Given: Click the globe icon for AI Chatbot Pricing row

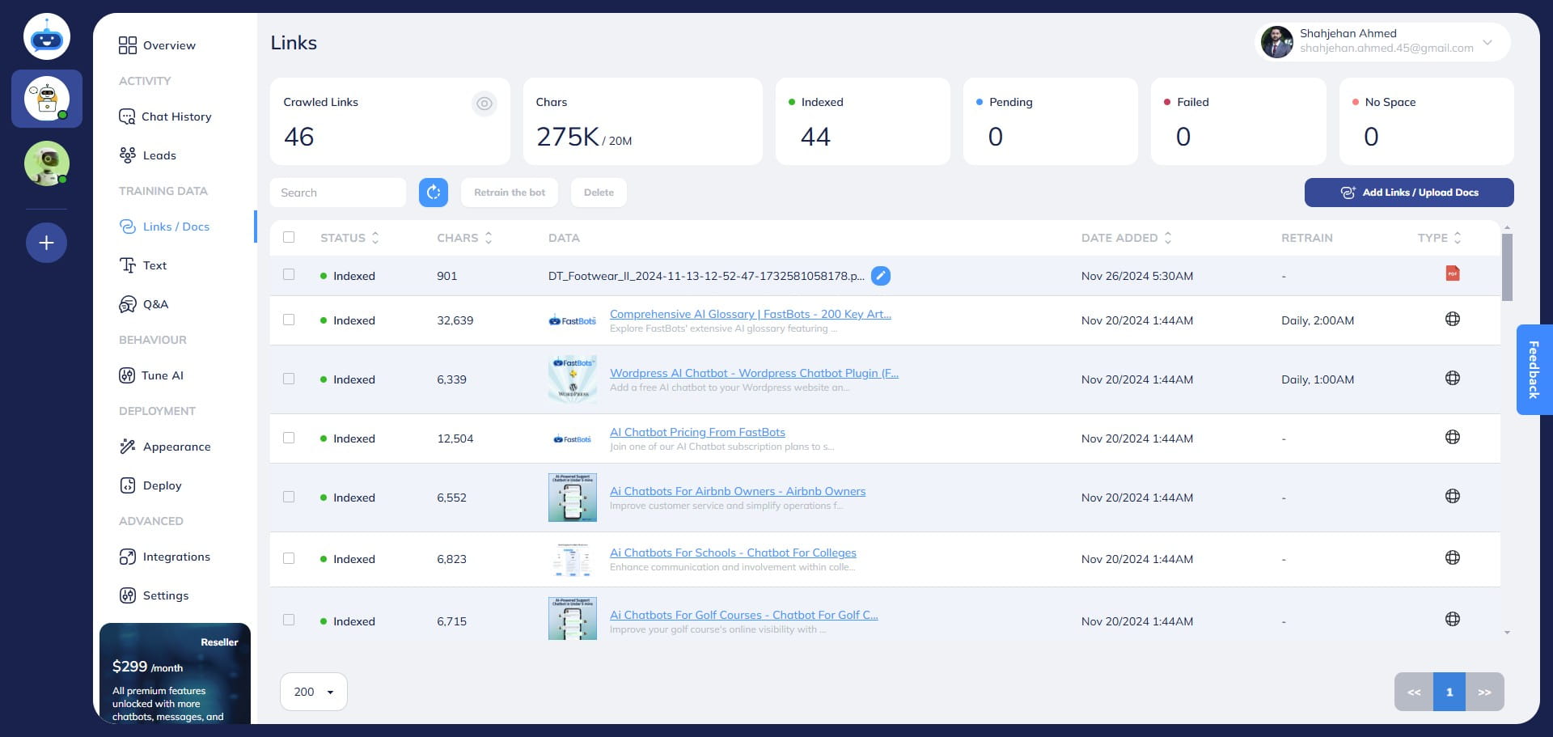Looking at the screenshot, I should point(1452,438).
